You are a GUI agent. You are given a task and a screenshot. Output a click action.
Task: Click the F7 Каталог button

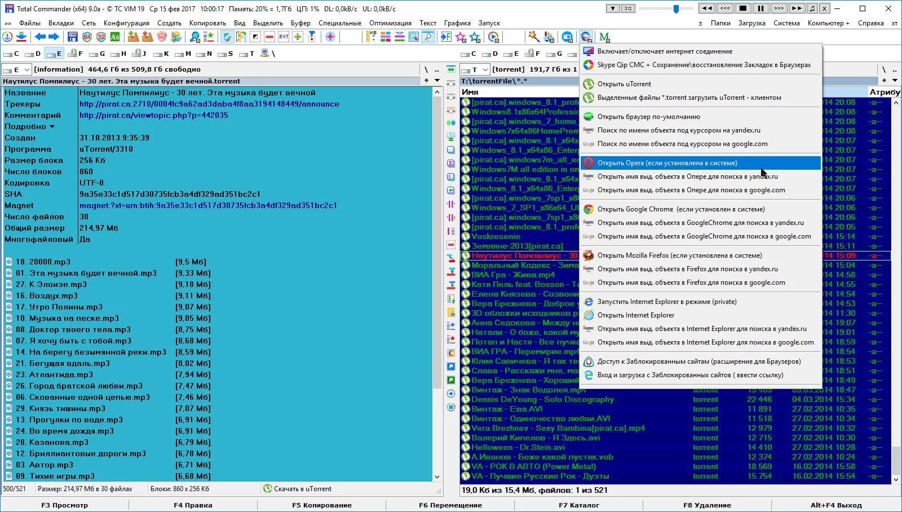pyautogui.click(x=579, y=505)
